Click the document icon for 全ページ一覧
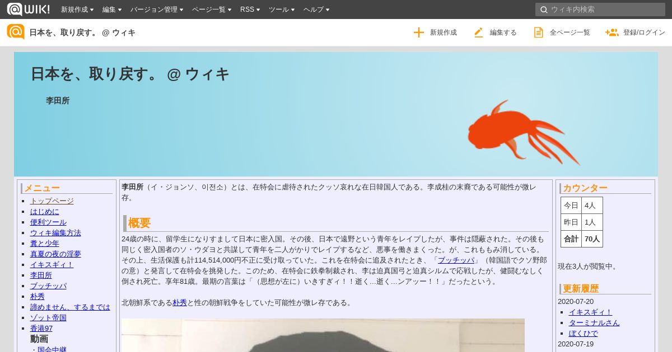 (539, 32)
